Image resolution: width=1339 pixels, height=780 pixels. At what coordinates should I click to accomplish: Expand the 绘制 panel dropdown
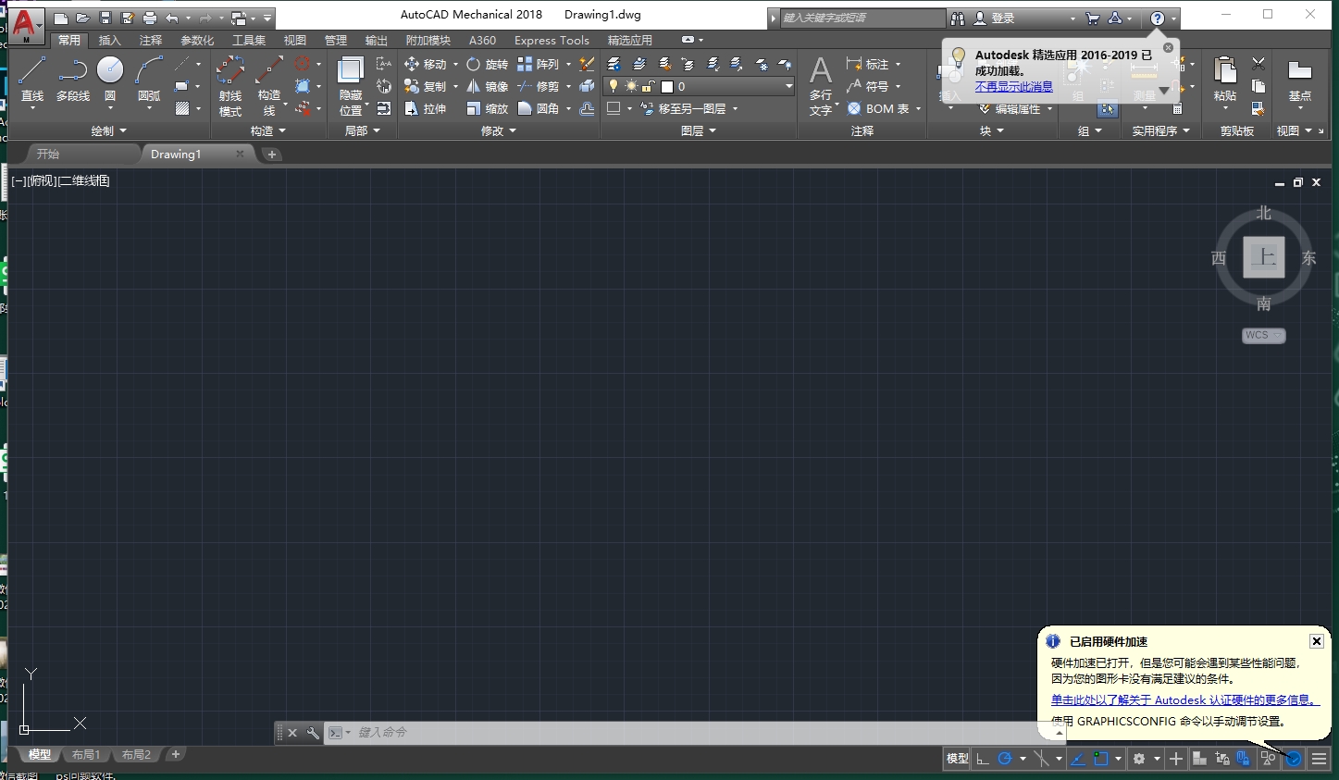[109, 130]
